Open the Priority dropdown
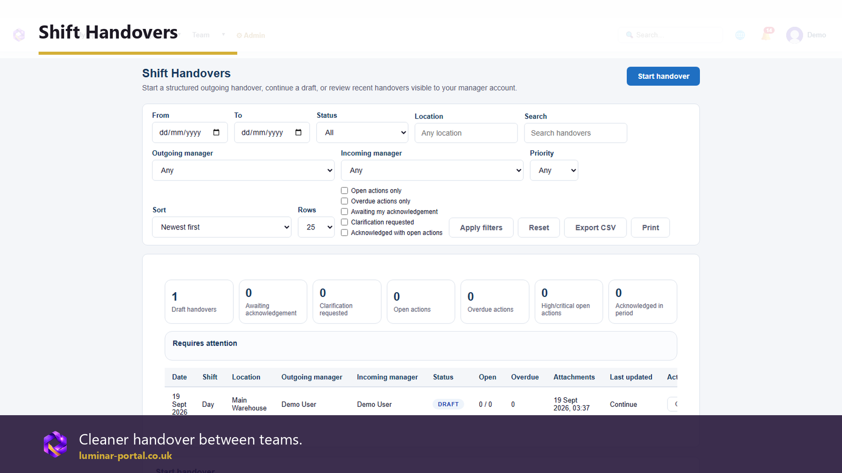Viewport: 842px width, 473px height. click(554, 170)
